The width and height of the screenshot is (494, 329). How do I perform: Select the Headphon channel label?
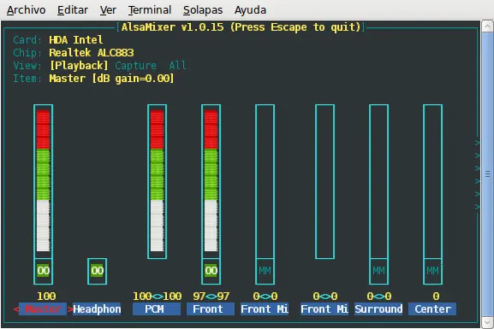pyautogui.click(x=97, y=308)
